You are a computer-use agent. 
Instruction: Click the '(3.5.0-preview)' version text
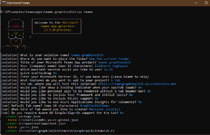pyautogui.click(x=57, y=30)
